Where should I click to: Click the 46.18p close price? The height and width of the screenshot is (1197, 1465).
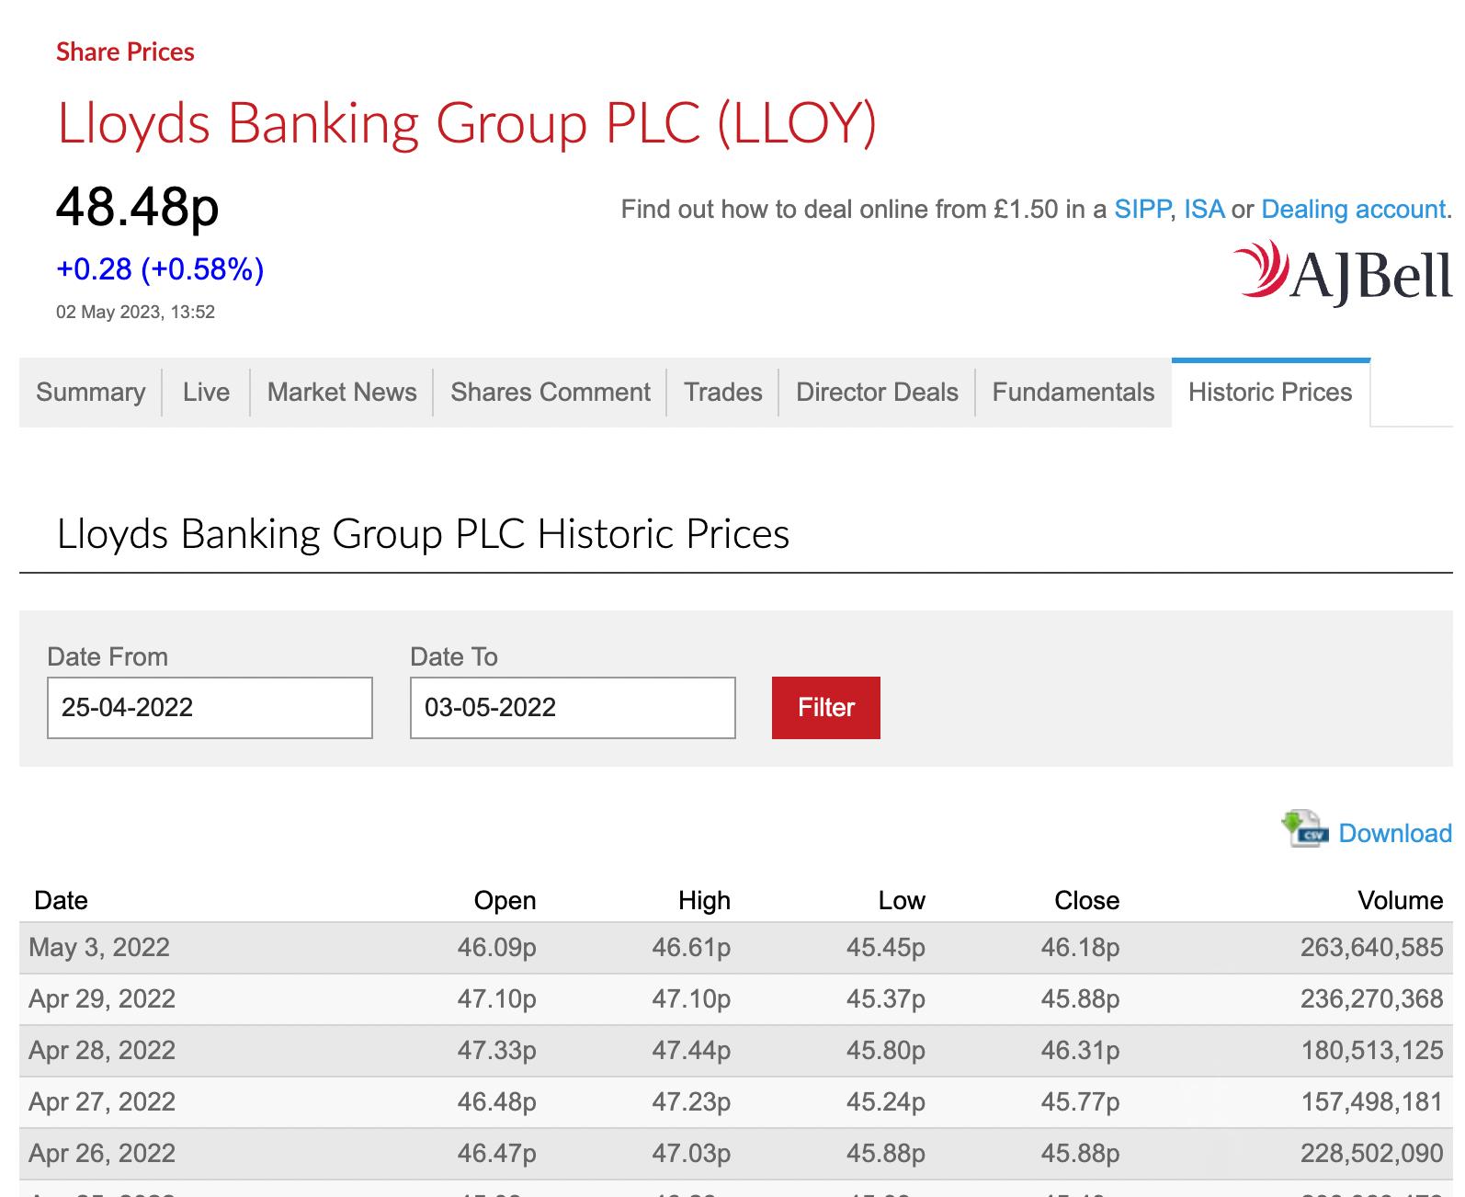point(1080,948)
